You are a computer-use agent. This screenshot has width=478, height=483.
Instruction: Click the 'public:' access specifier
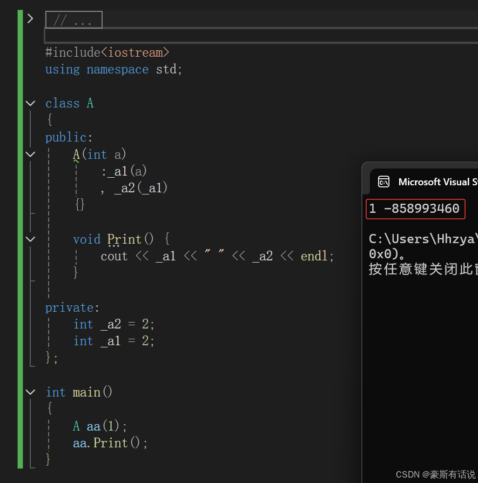click(69, 137)
